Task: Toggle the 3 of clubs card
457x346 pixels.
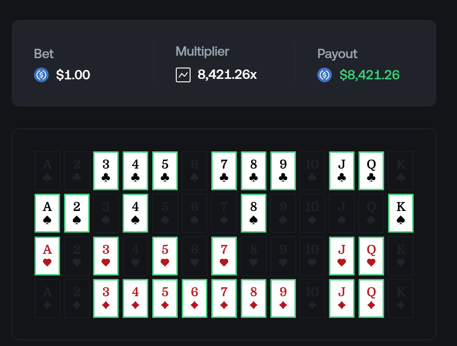Action: click(x=106, y=171)
